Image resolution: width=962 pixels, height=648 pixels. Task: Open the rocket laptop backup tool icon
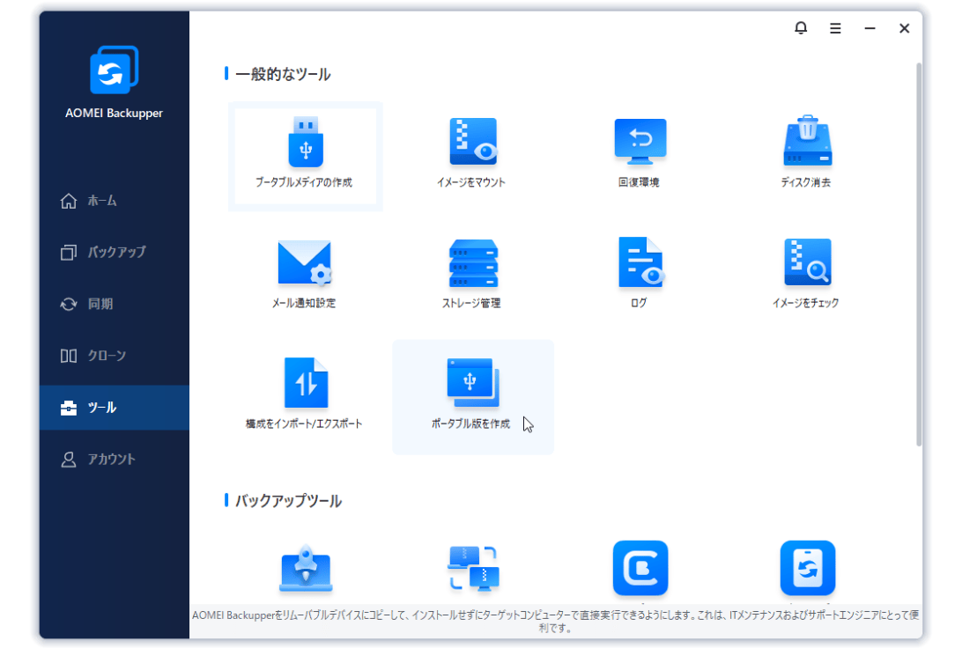[306, 570]
